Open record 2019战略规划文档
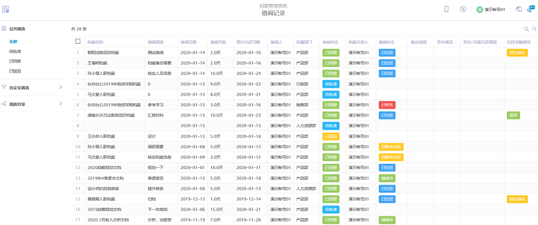Screen dimensions: 538x225 click(x=104, y=209)
